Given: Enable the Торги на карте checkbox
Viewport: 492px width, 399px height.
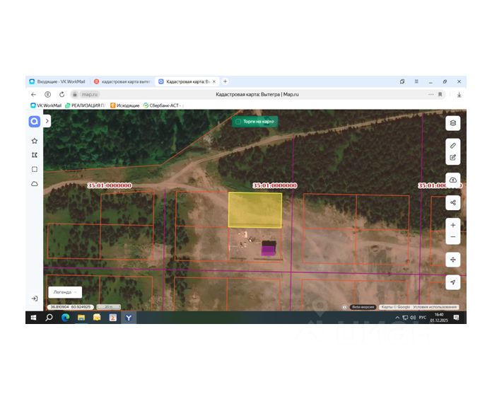Looking at the screenshot, I should (238, 122).
